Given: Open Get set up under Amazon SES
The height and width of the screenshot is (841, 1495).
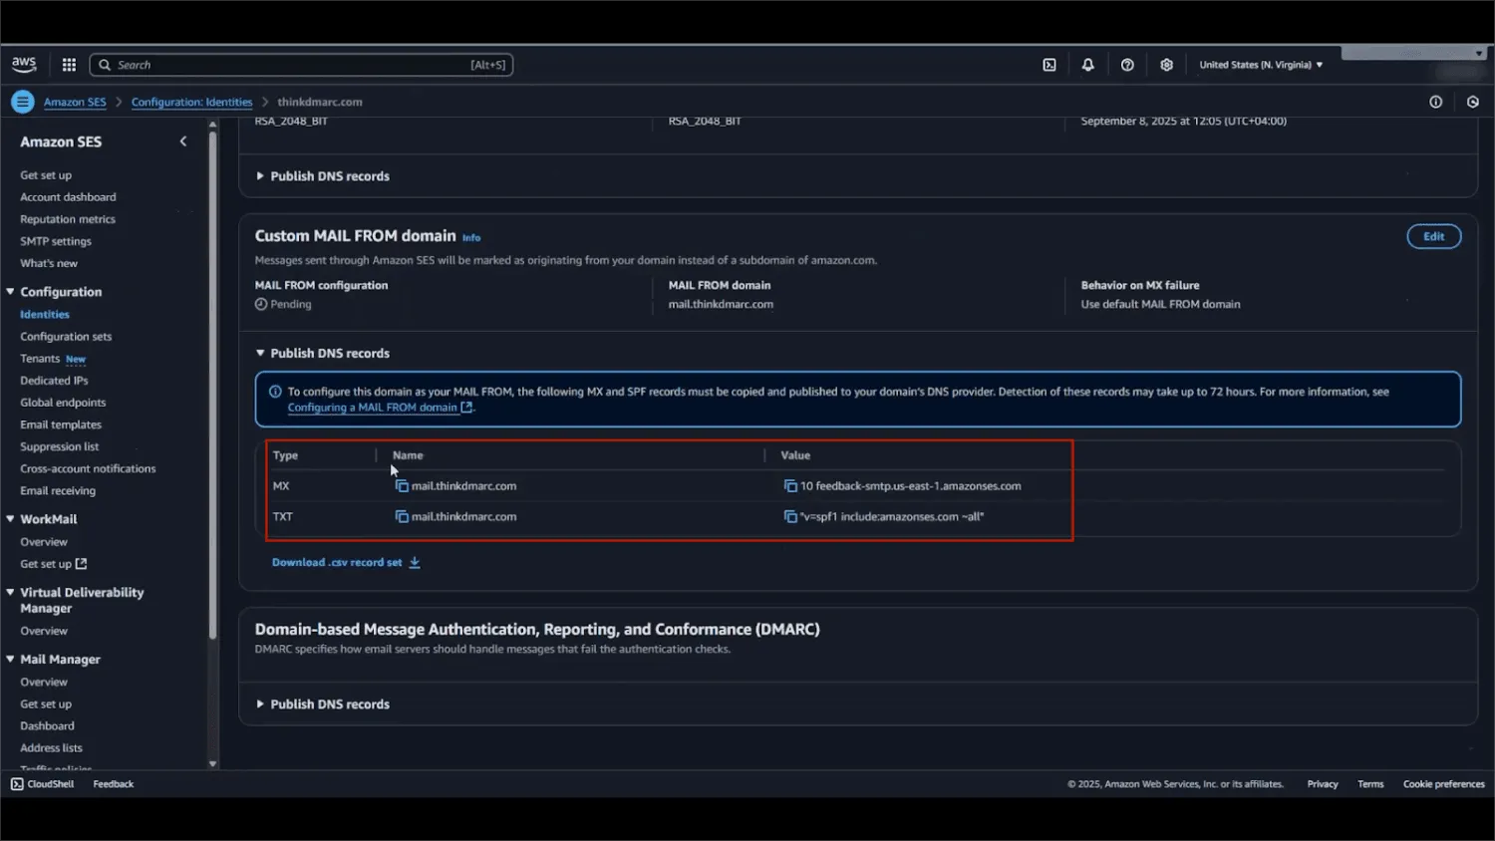Looking at the screenshot, I should [x=46, y=175].
